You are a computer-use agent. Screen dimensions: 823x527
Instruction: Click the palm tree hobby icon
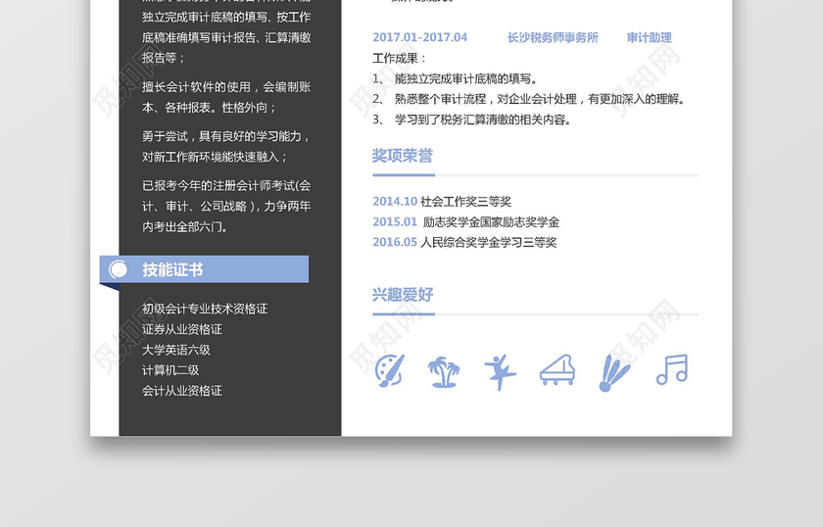tap(444, 371)
